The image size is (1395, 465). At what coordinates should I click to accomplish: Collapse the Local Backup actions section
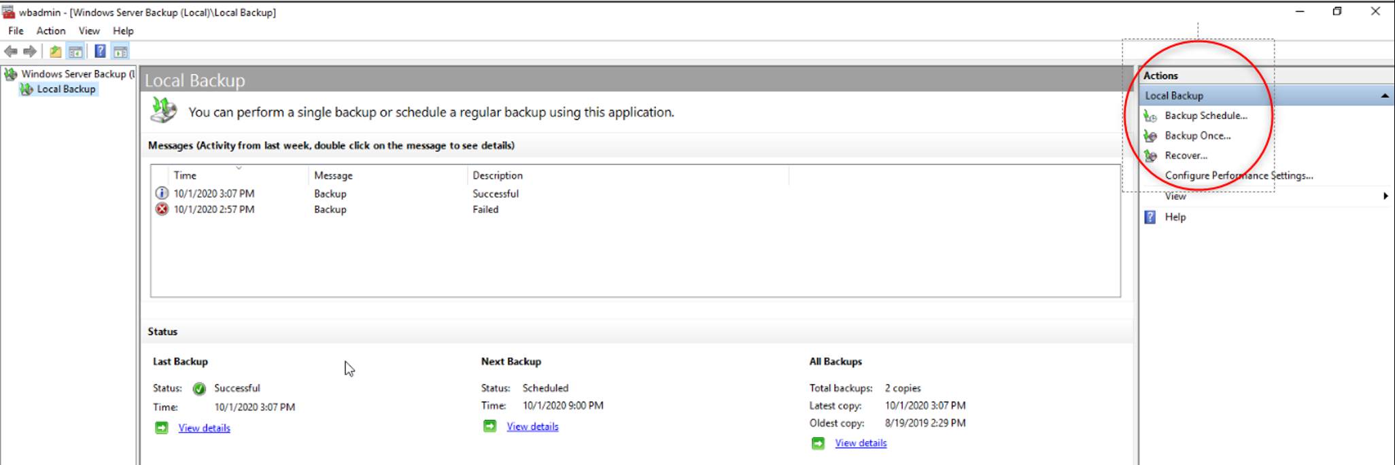pyautogui.click(x=1384, y=96)
